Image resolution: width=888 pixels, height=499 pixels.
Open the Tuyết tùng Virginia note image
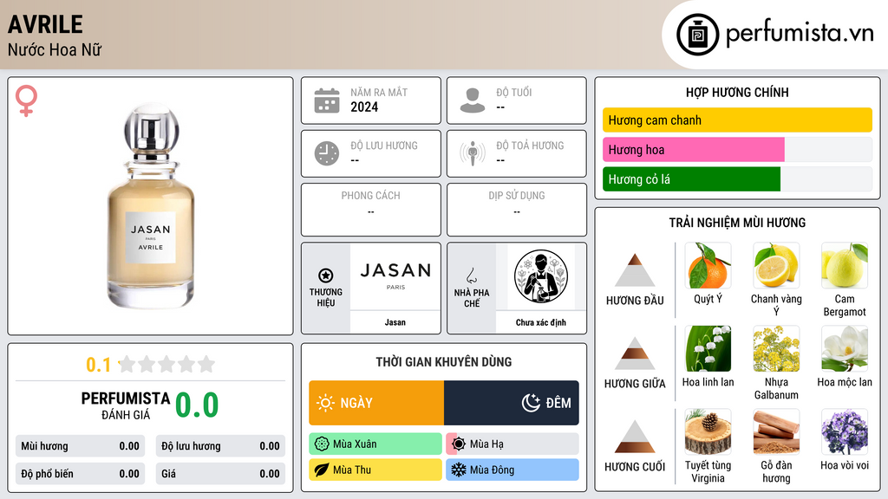[x=708, y=431]
